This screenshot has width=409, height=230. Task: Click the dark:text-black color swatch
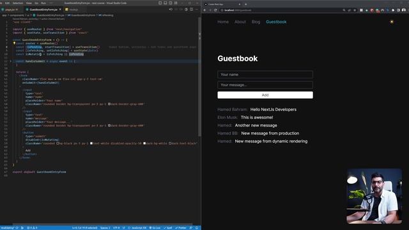click(170, 143)
